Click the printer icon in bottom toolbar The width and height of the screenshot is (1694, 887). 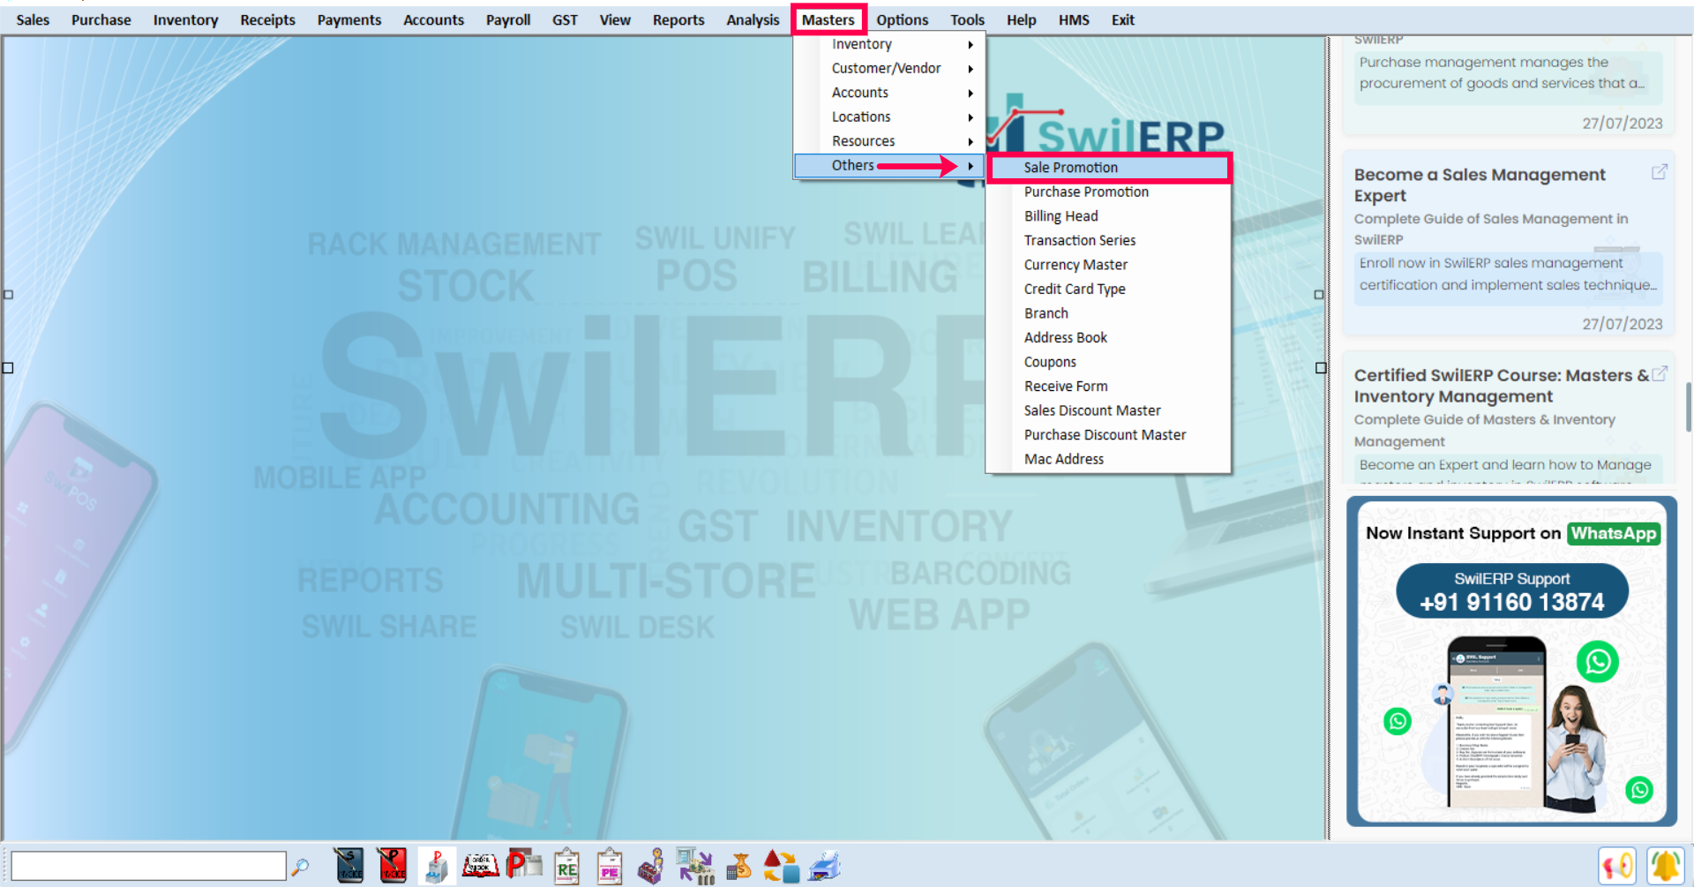pyautogui.click(x=825, y=866)
